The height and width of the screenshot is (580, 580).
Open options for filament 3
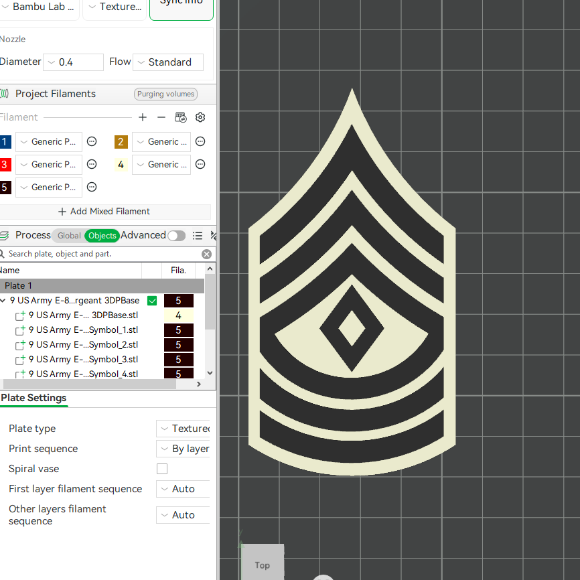point(92,164)
